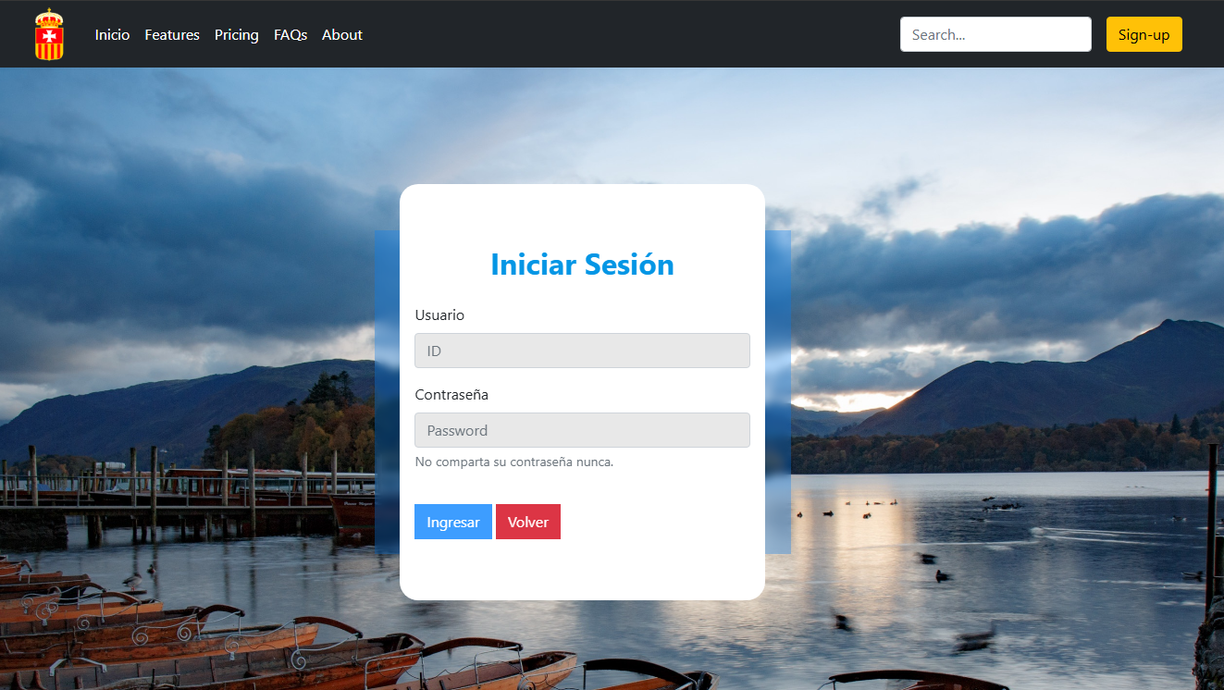Select FAQs in the navbar
Screen dimensions: 1224x690
click(291, 35)
